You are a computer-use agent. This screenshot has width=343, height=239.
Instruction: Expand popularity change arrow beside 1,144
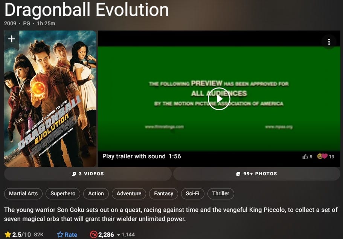tap(119, 235)
